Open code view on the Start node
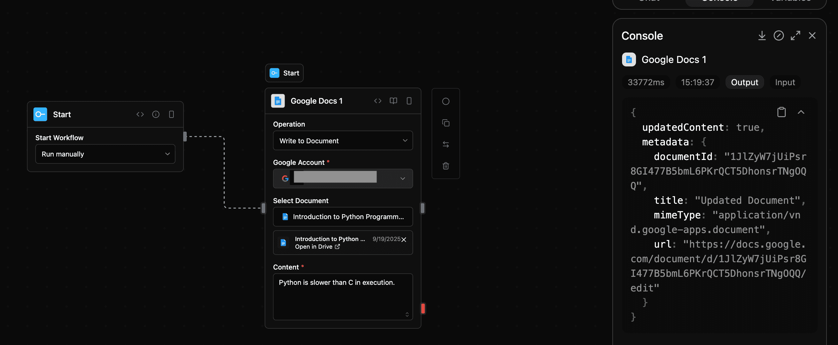This screenshot has height=345, width=838. 140,114
